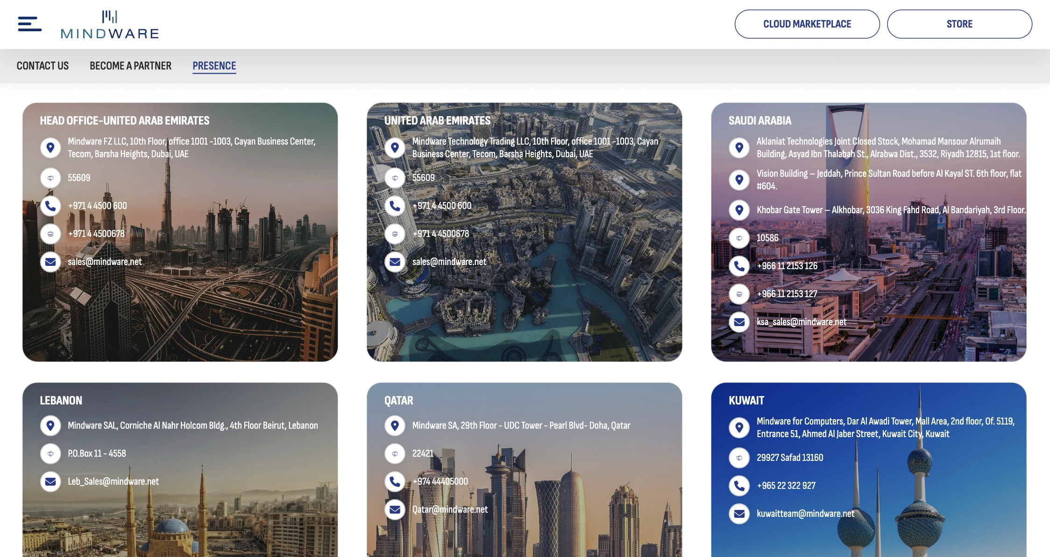Click the location pin beside Khobar Gate Tower address
The image size is (1050, 557).
(x=739, y=210)
